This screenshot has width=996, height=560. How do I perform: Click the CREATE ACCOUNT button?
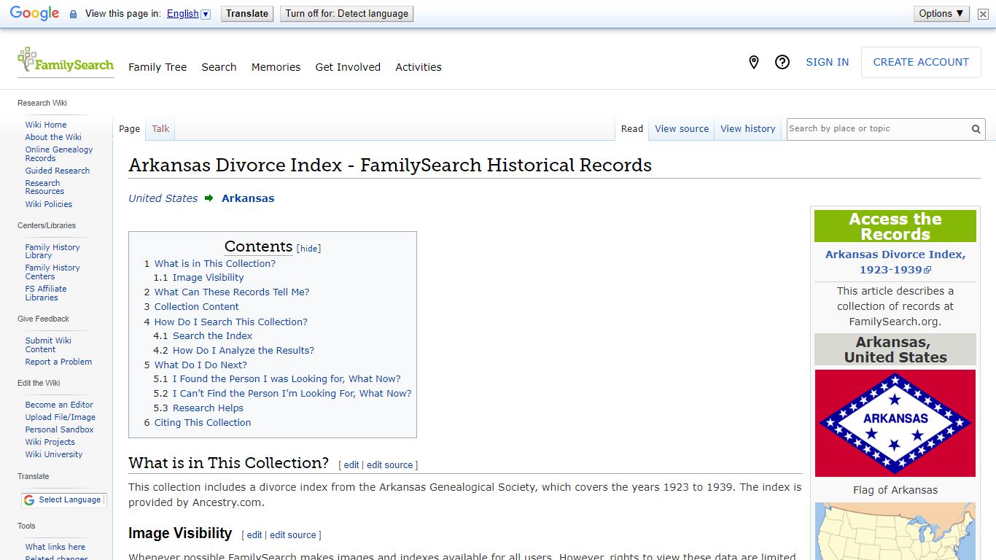pyautogui.click(x=921, y=63)
